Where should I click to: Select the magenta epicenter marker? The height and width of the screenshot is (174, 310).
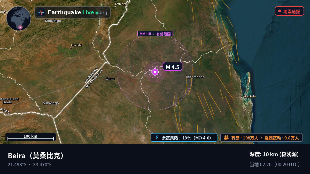(155, 72)
